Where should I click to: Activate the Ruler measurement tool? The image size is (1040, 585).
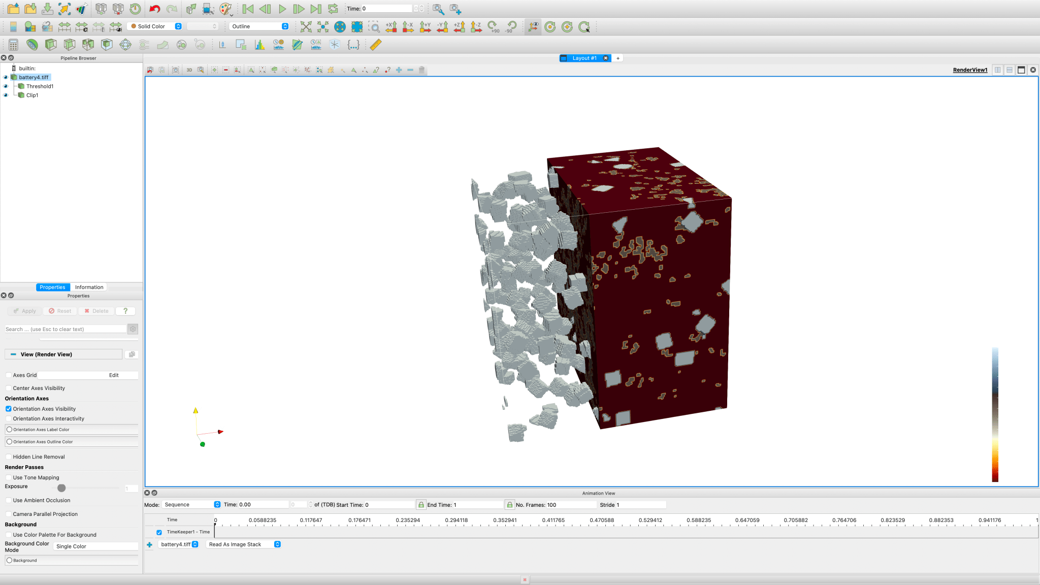point(376,45)
